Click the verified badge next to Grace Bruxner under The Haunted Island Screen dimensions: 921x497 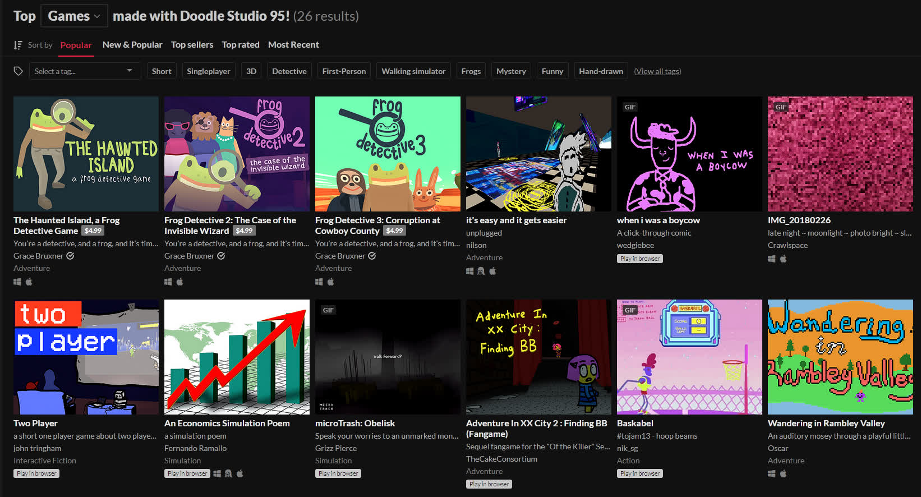coord(70,256)
